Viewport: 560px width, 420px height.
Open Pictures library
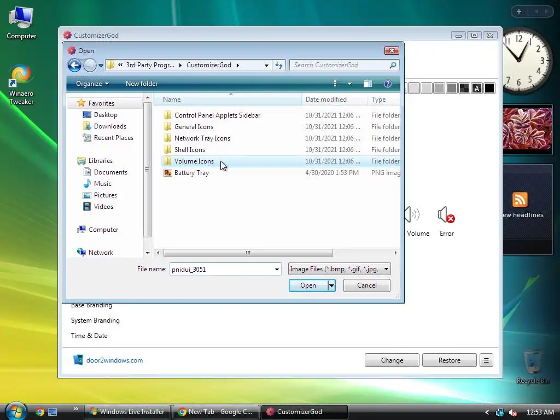pyautogui.click(x=106, y=195)
